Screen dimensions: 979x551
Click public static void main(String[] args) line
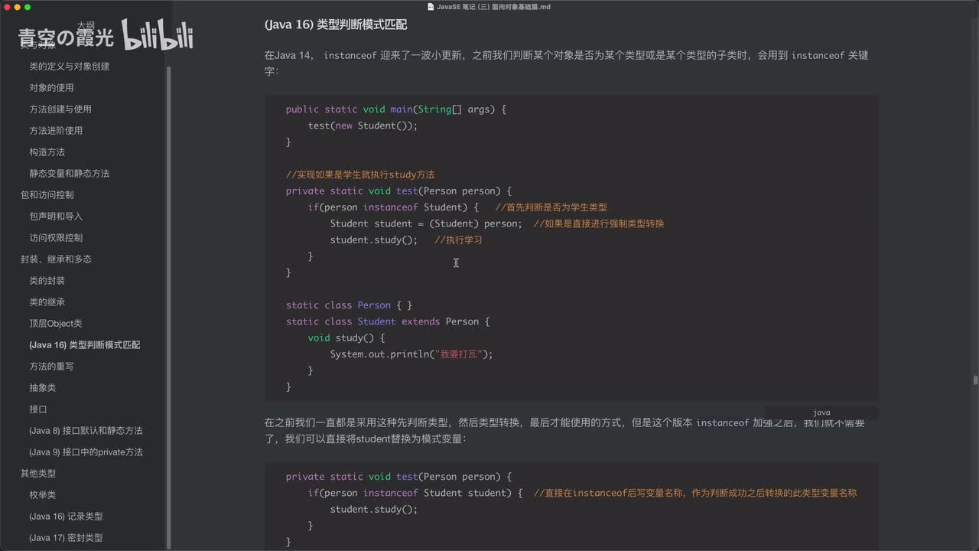tap(396, 109)
